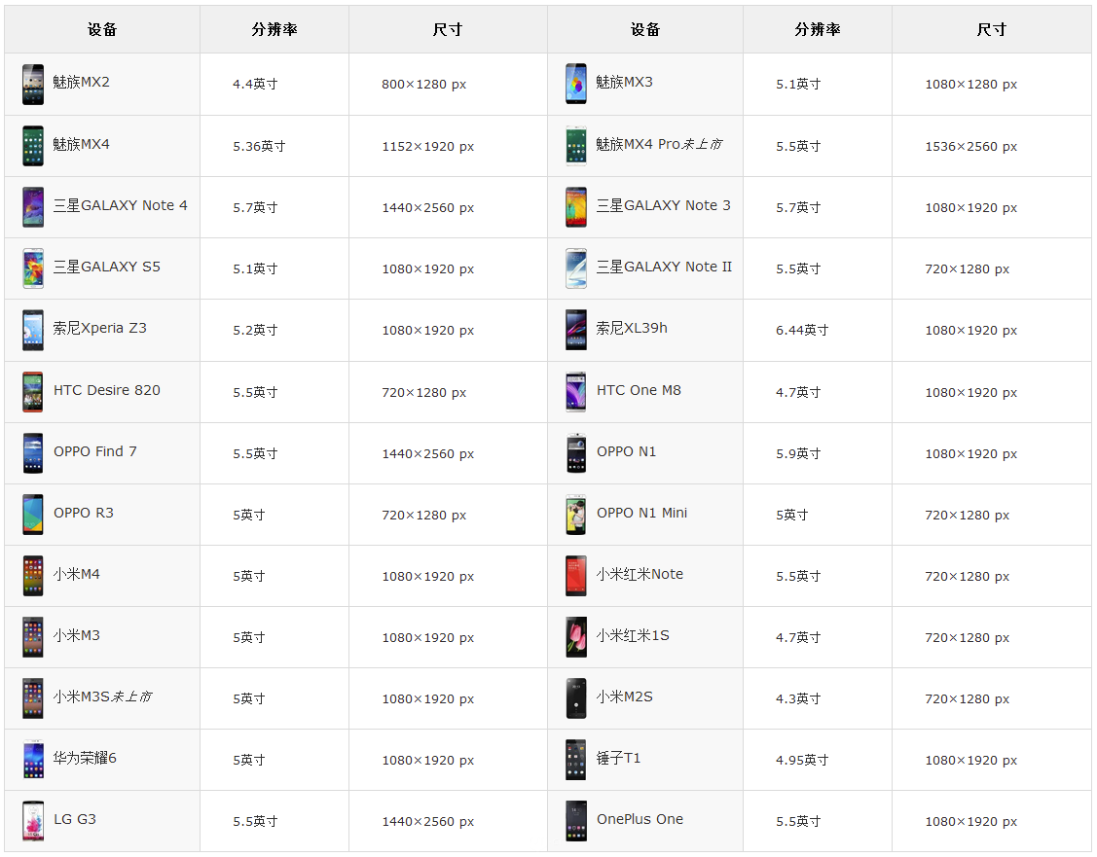Click the 三星GALAXY Note II name
1097x857 pixels.
pyautogui.click(x=664, y=268)
